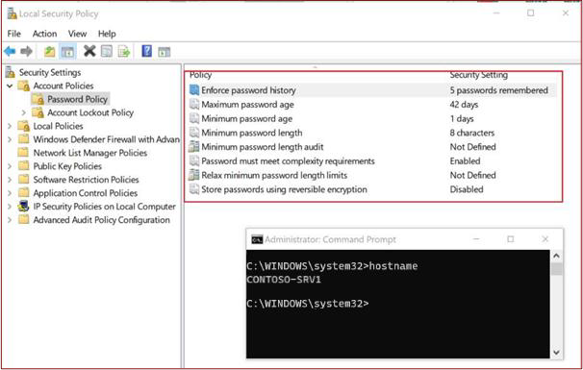Image resolution: width=583 pixels, height=370 pixels.
Task: Expand Advanced Audit Policy Configuration node
Action: pyautogui.click(x=10, y=219)
